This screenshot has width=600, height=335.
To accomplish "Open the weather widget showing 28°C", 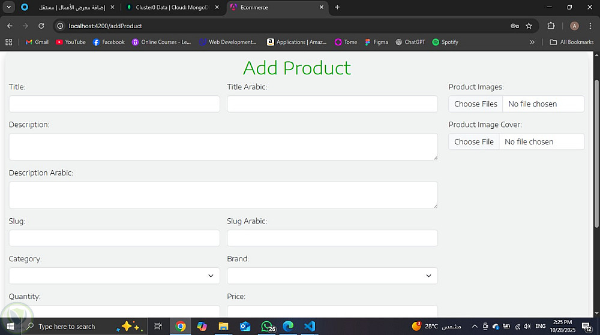I will 437,326.
